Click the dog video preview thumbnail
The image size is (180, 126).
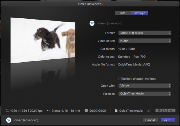(x=43, y=40)
